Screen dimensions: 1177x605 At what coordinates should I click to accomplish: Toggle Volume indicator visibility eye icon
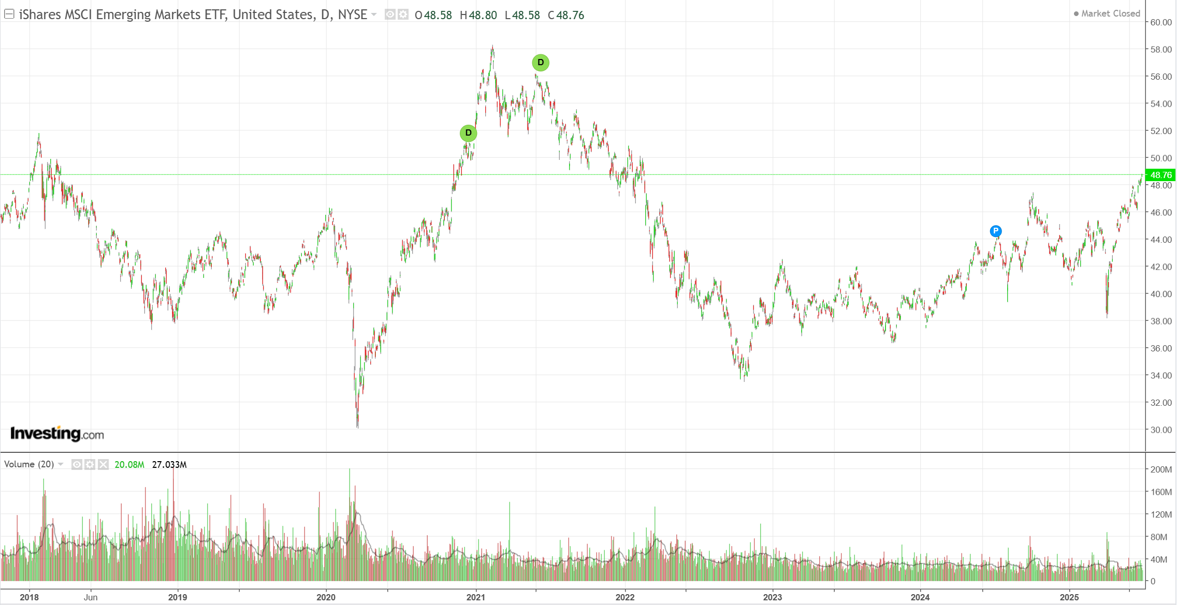[77, 464]
